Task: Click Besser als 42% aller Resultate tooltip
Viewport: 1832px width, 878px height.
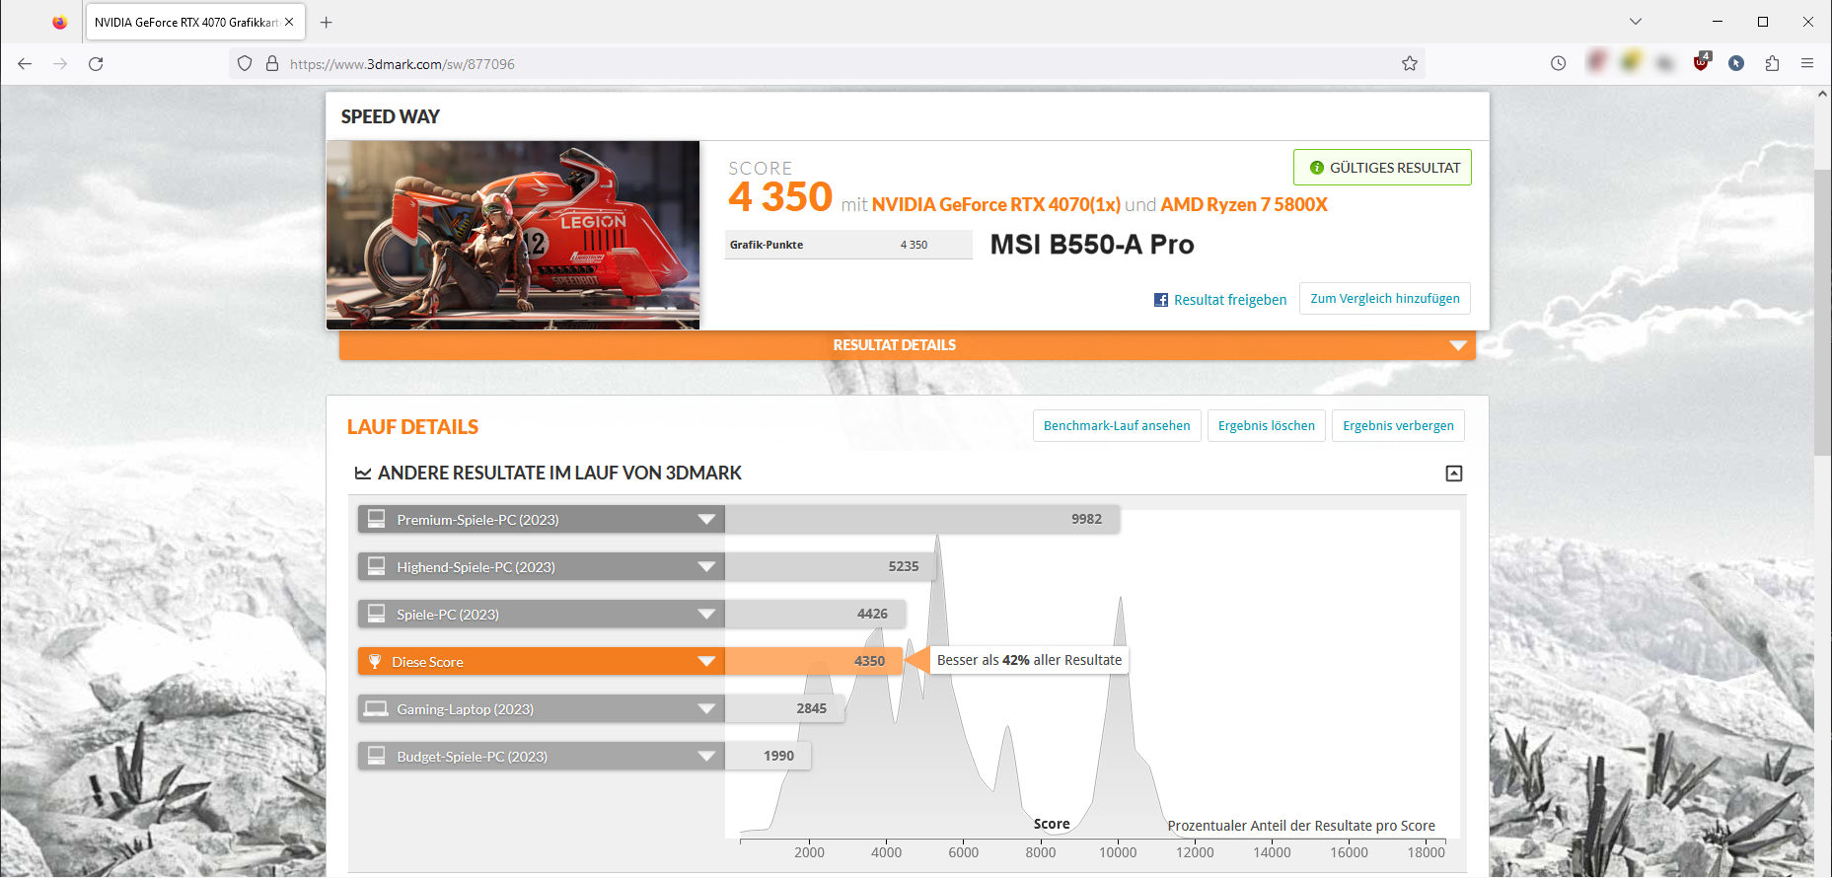Action: point(1029,660)
